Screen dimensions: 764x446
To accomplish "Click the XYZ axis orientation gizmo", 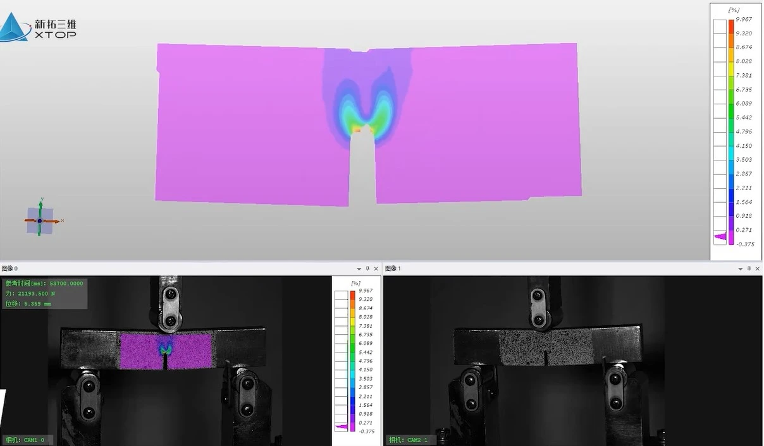I will [40, 220].
